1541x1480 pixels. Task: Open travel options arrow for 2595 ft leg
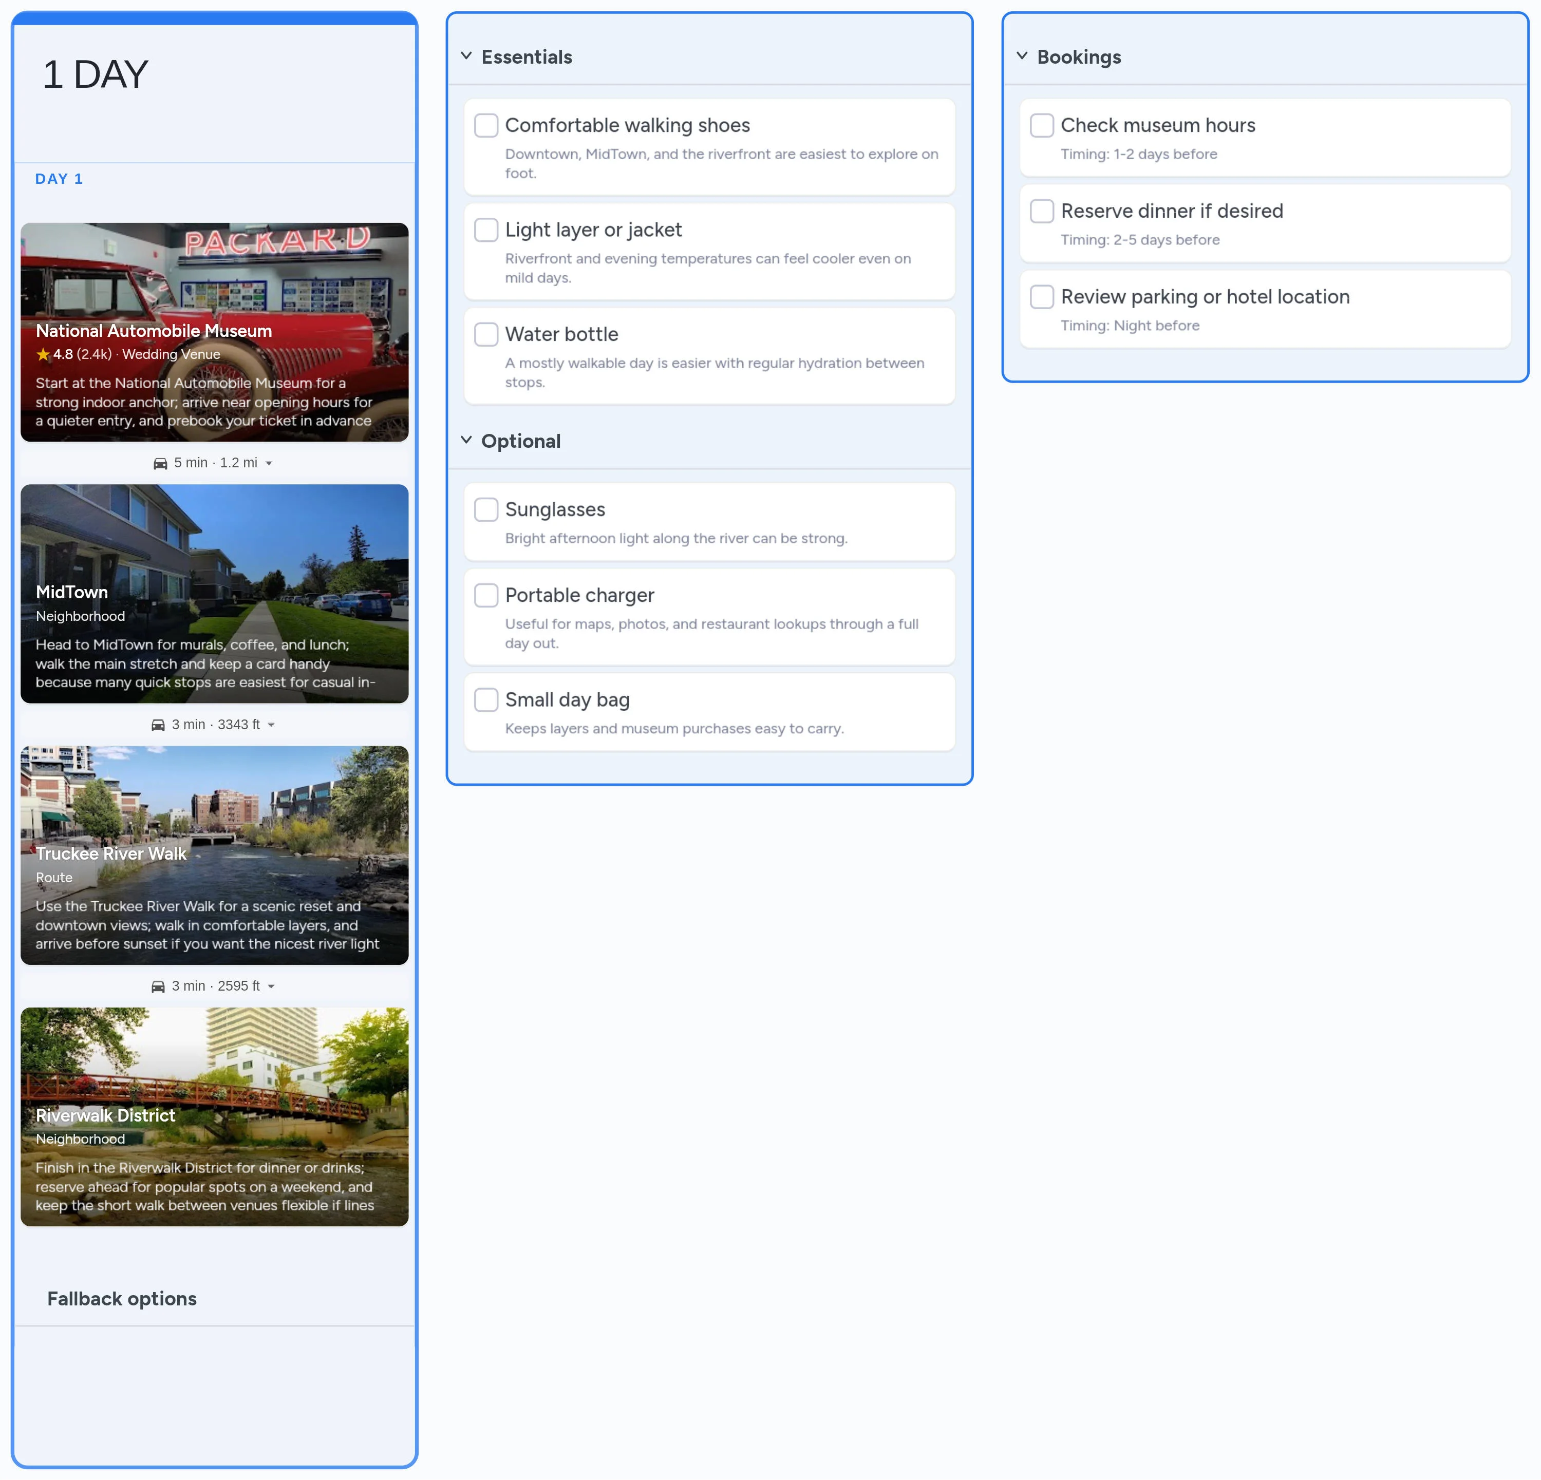[x=271, y=987]
